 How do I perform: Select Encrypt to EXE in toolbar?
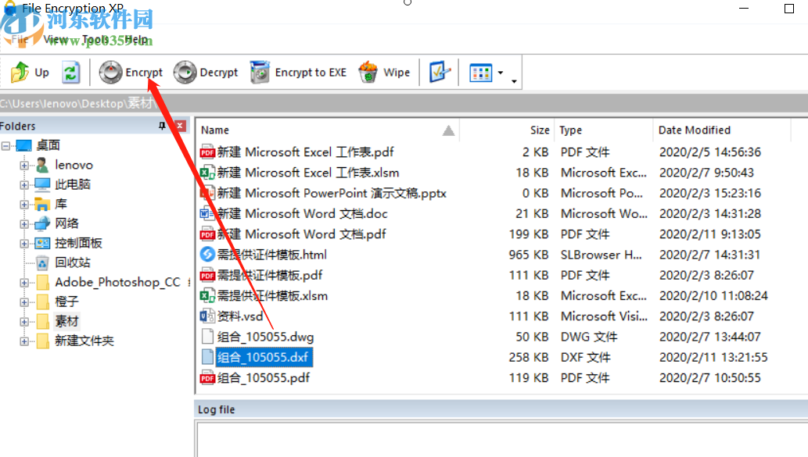[x=298, y=72]
